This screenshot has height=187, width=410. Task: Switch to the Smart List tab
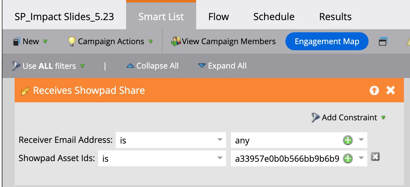161,16
